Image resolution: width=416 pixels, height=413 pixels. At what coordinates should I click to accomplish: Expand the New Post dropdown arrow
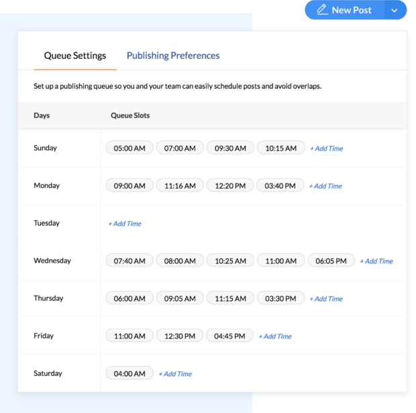click(x=395, y=10)
